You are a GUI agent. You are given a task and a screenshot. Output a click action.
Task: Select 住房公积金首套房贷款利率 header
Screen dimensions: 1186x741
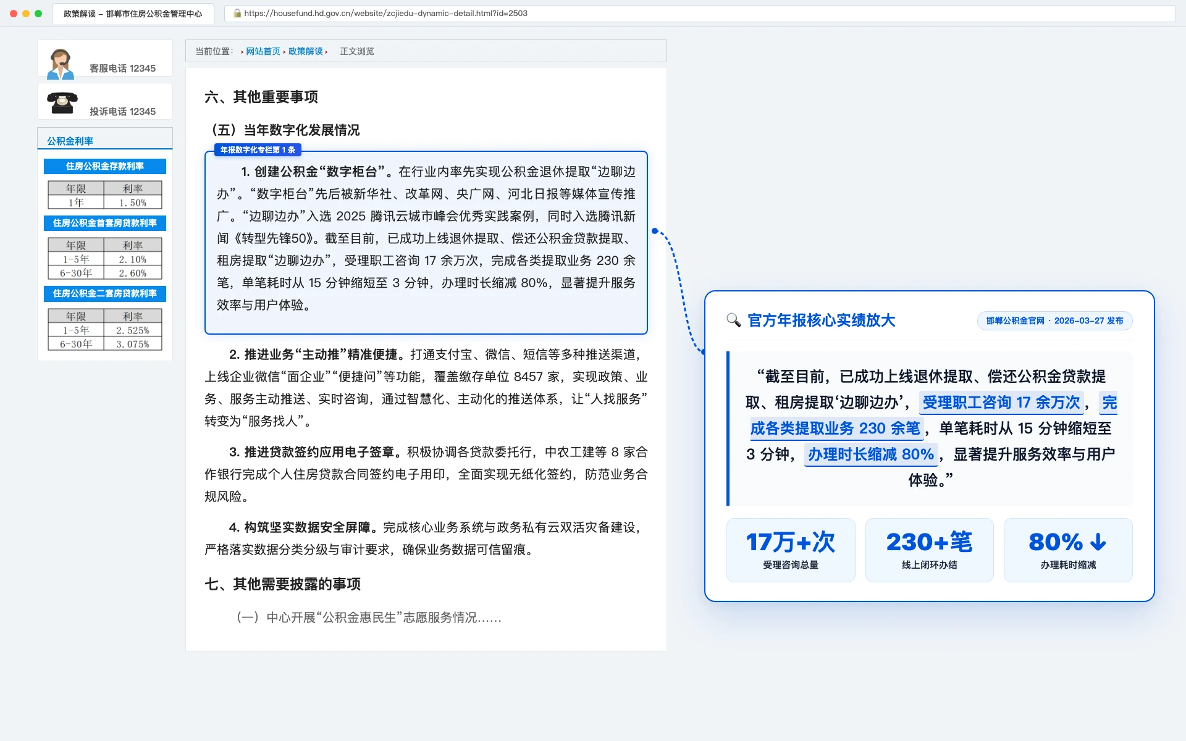point(105,223)
